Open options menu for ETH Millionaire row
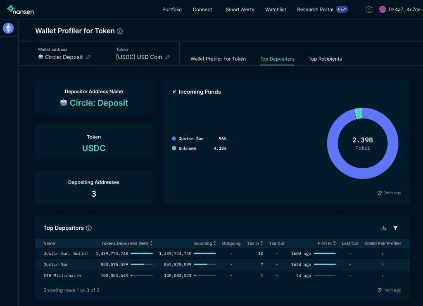This screenshot has height=306, width=423. click(383, 275)
